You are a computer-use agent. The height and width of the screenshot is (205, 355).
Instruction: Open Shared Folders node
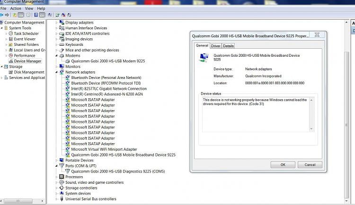coord(26,44)
